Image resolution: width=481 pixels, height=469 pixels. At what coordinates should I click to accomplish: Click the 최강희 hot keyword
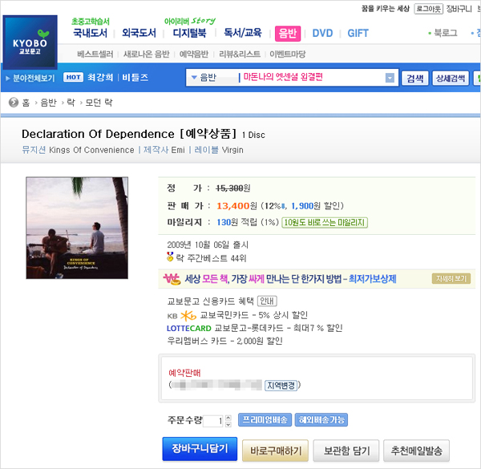[100, 77]
